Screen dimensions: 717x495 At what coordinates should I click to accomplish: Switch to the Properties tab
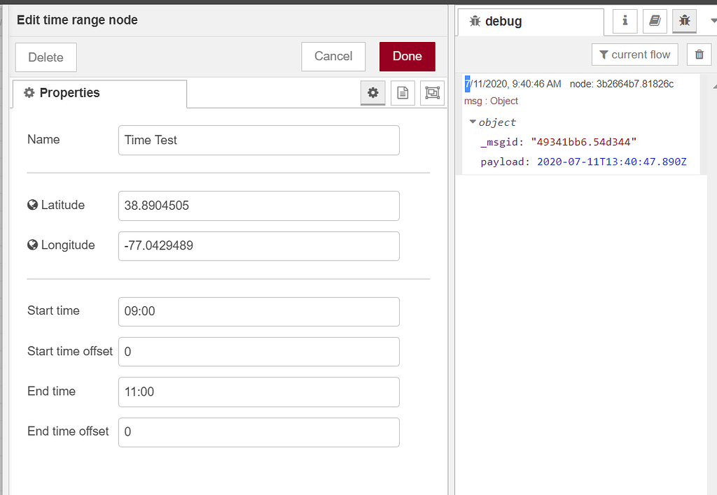tap(98, 92)
